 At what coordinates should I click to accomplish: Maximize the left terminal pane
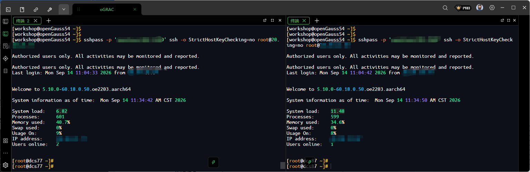click(272, 20)
